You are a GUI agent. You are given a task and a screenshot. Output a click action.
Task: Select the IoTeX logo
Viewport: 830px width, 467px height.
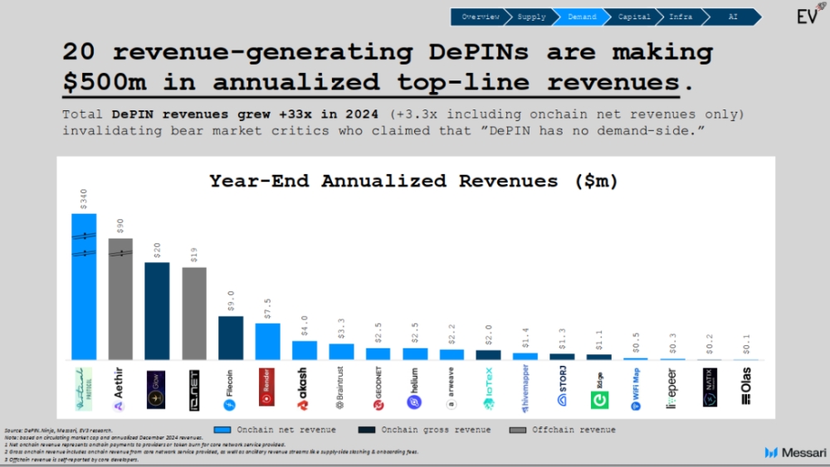click(488, 389)
